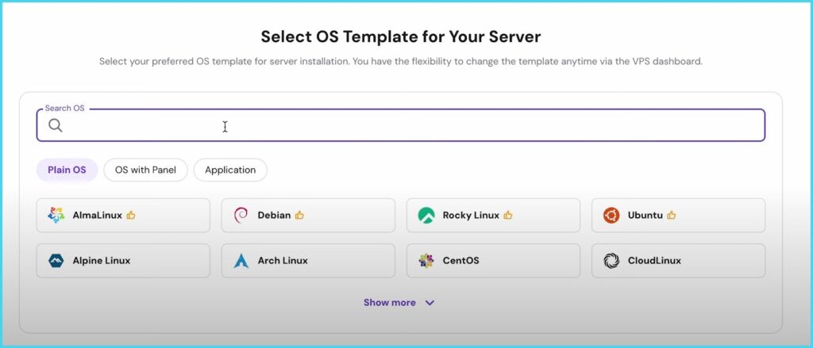Screen dimensions: 813x348
Task: Click the chevron beside Show more
Action: [430, 303]
